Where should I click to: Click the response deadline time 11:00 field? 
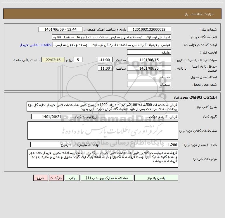tap(105, 60)
